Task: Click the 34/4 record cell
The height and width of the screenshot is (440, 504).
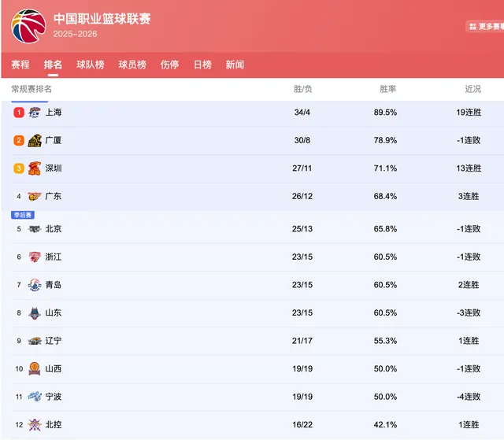Action: [302, 113]
